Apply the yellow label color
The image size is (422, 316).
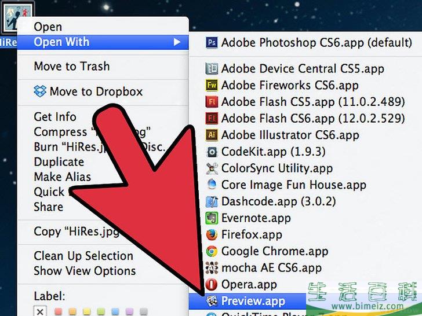click(x=87, y=312)
